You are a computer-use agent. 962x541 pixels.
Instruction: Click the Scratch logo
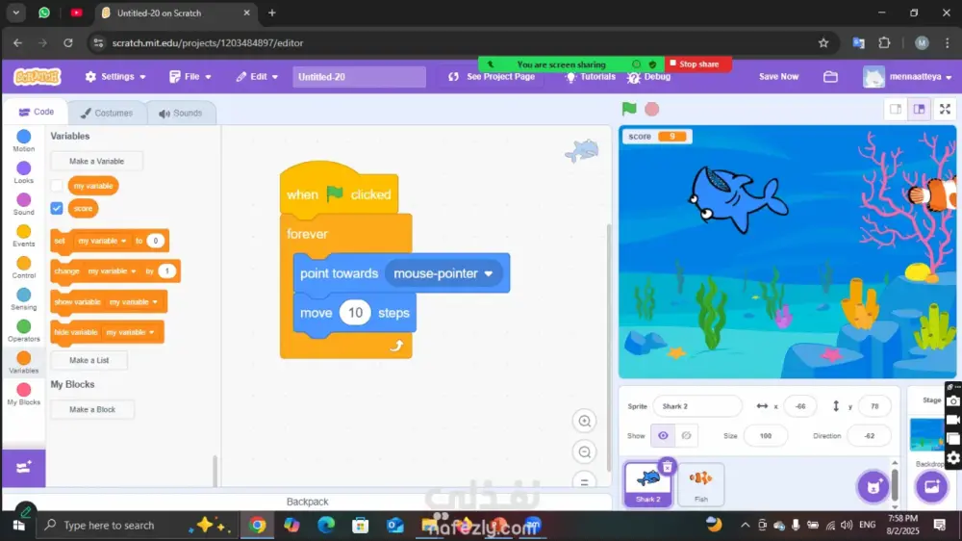tap(38, 77)
